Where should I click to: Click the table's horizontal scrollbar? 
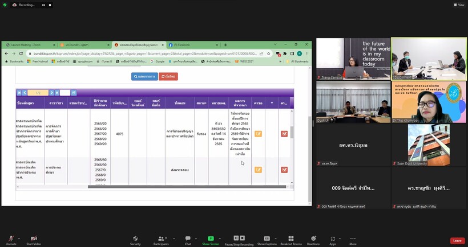pyautogui.click(x=187, y=187)
